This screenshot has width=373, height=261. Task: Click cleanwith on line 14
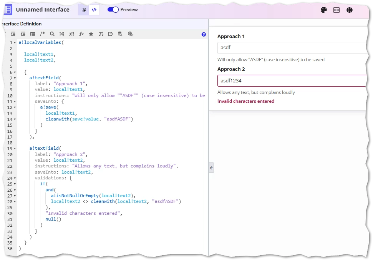[57, 119]
